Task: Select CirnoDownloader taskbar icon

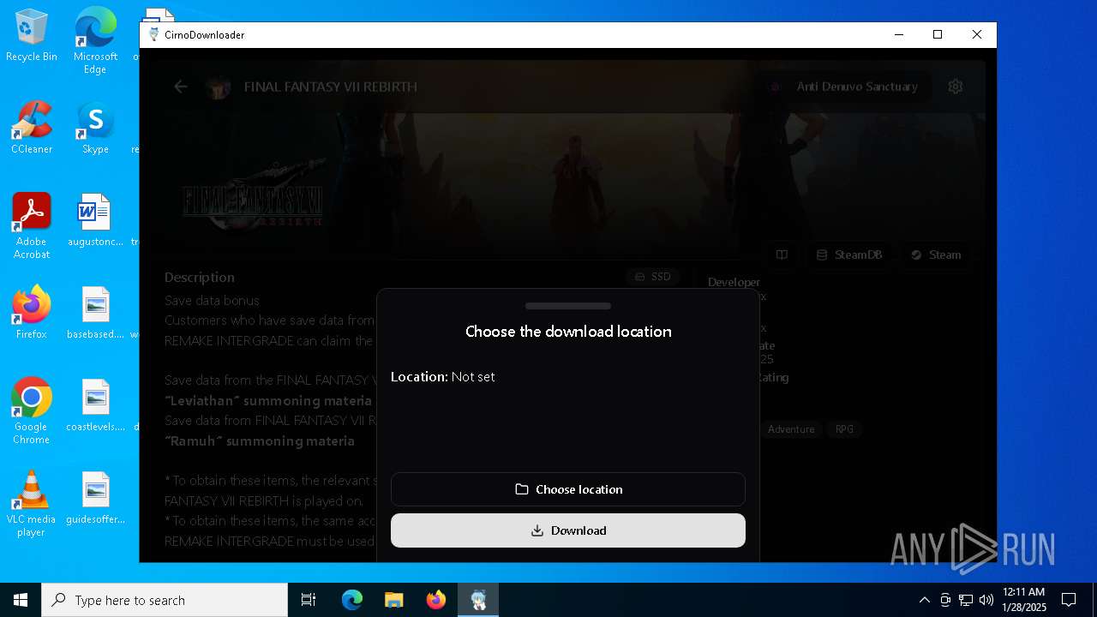Action: [x=478, y=600]
